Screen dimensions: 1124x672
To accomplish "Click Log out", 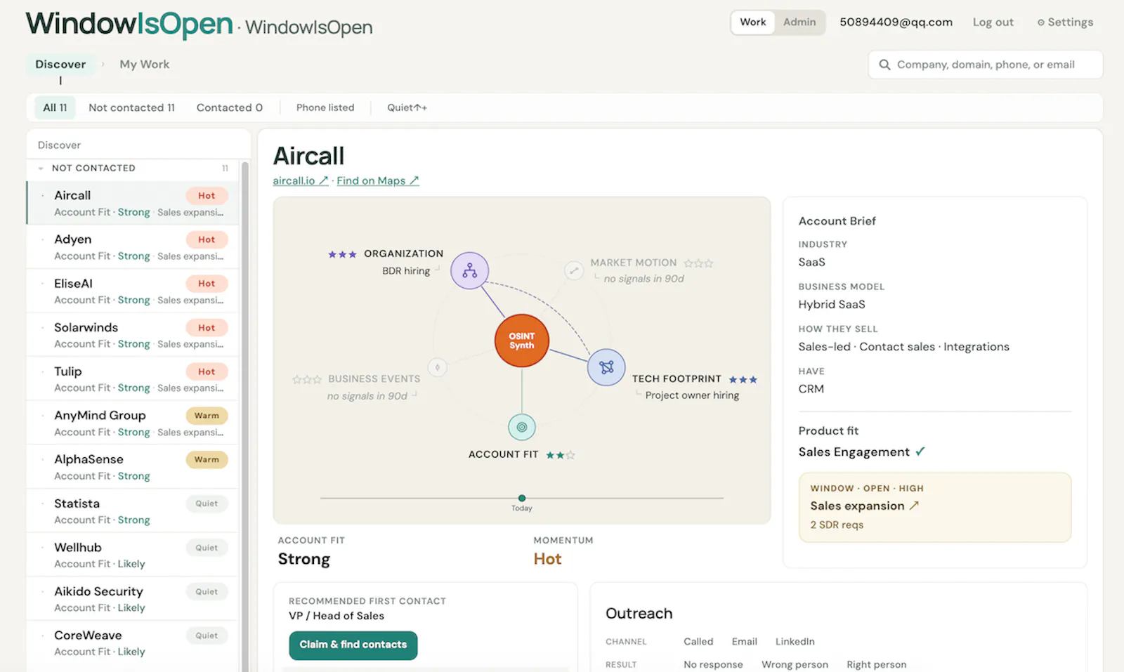I will (993, 22).
